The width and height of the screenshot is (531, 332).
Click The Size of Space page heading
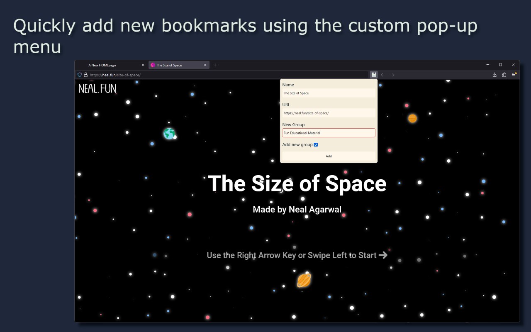pyautogui.click(x=297, y=183)
